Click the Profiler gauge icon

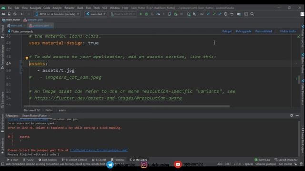(x=158, y=14)
